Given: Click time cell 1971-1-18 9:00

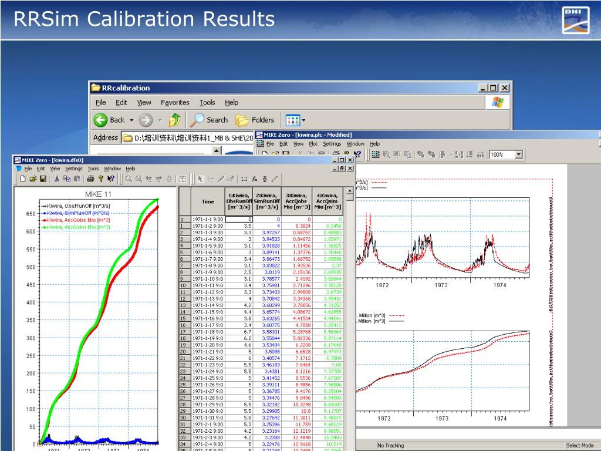Looking at the screenshot, I should pyautogui.click(x=208, y=332).
